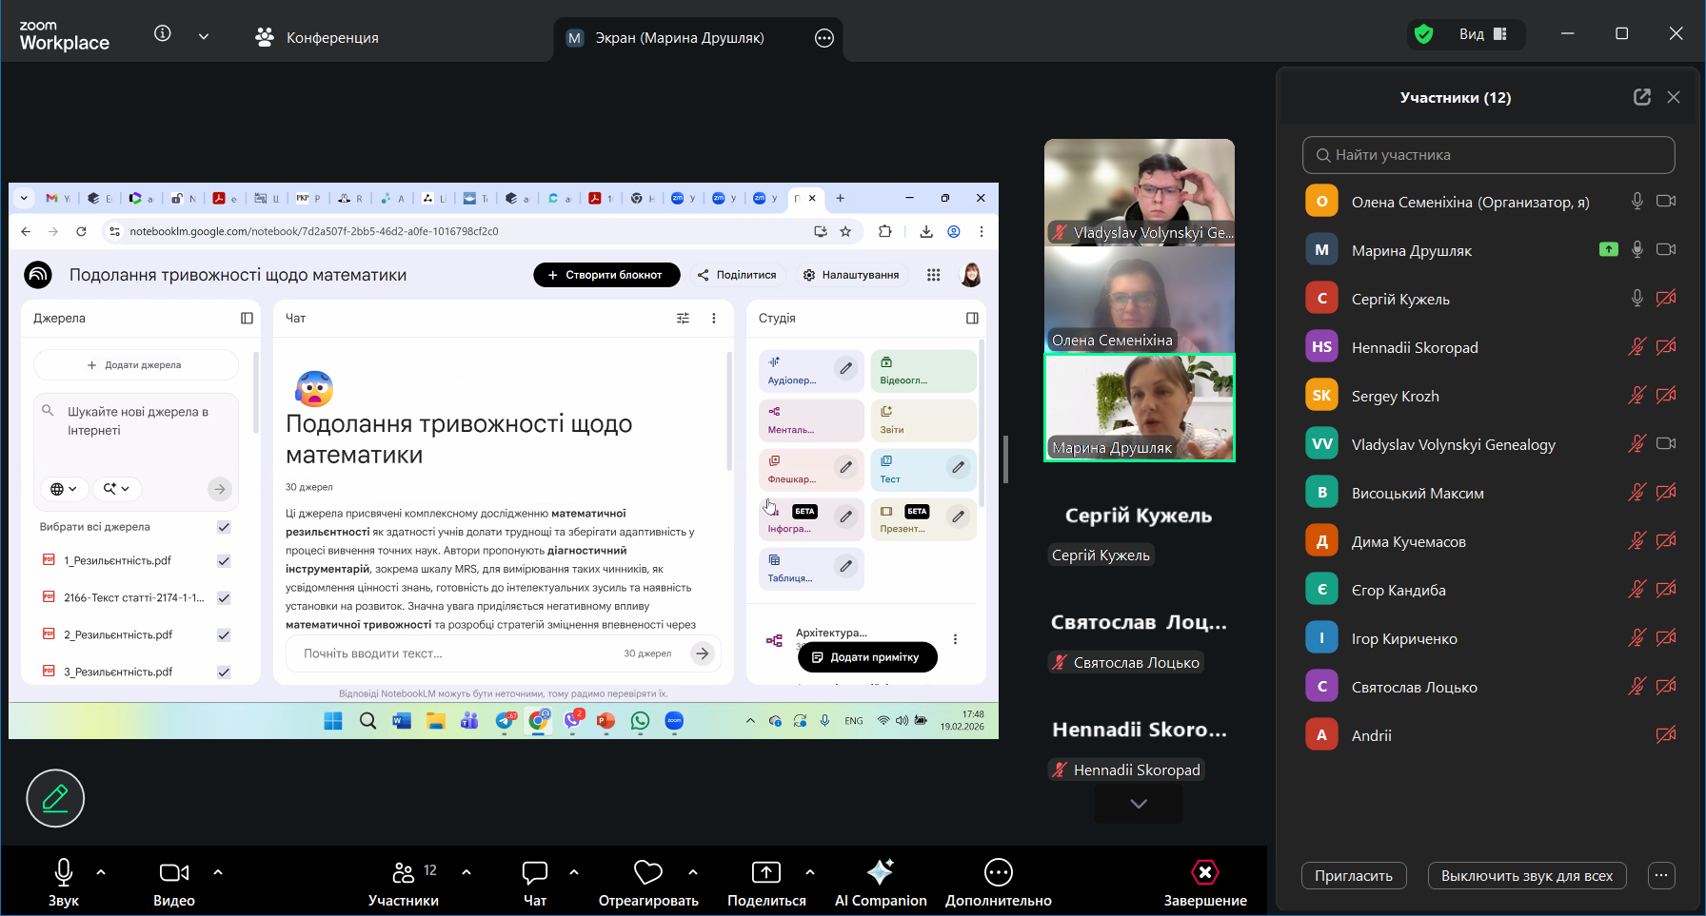Image resolution: width=1706 pixels, height=916 pixels.
Task: Click the AI Companion sparkle icon
Action: click(880, 872)
